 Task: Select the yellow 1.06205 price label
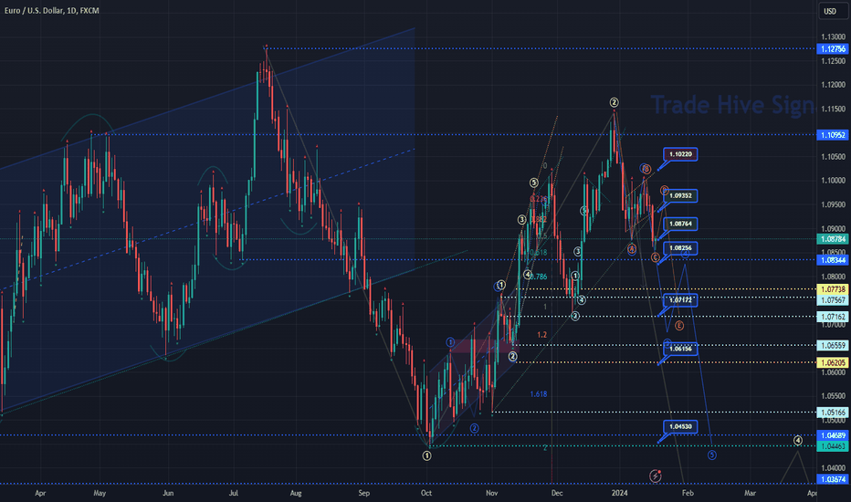coord(833,362)
